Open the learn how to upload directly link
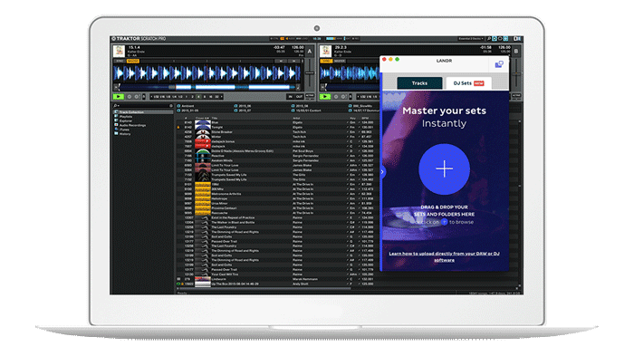Image resolution: width=634 pixels, height=356 pixels. [444, 257]
